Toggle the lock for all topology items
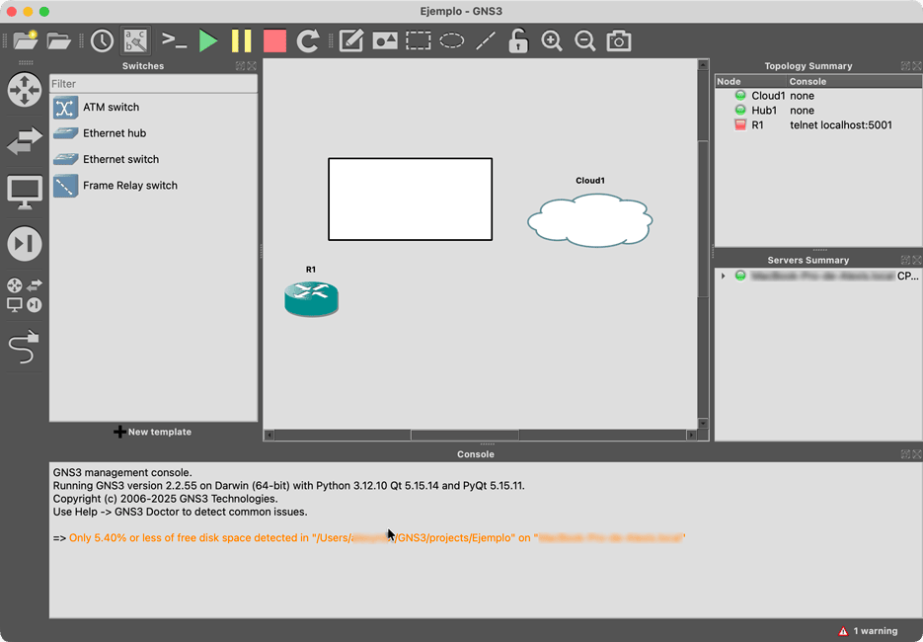923x642 pixels. pyautogui.click(x=517, y=40)
